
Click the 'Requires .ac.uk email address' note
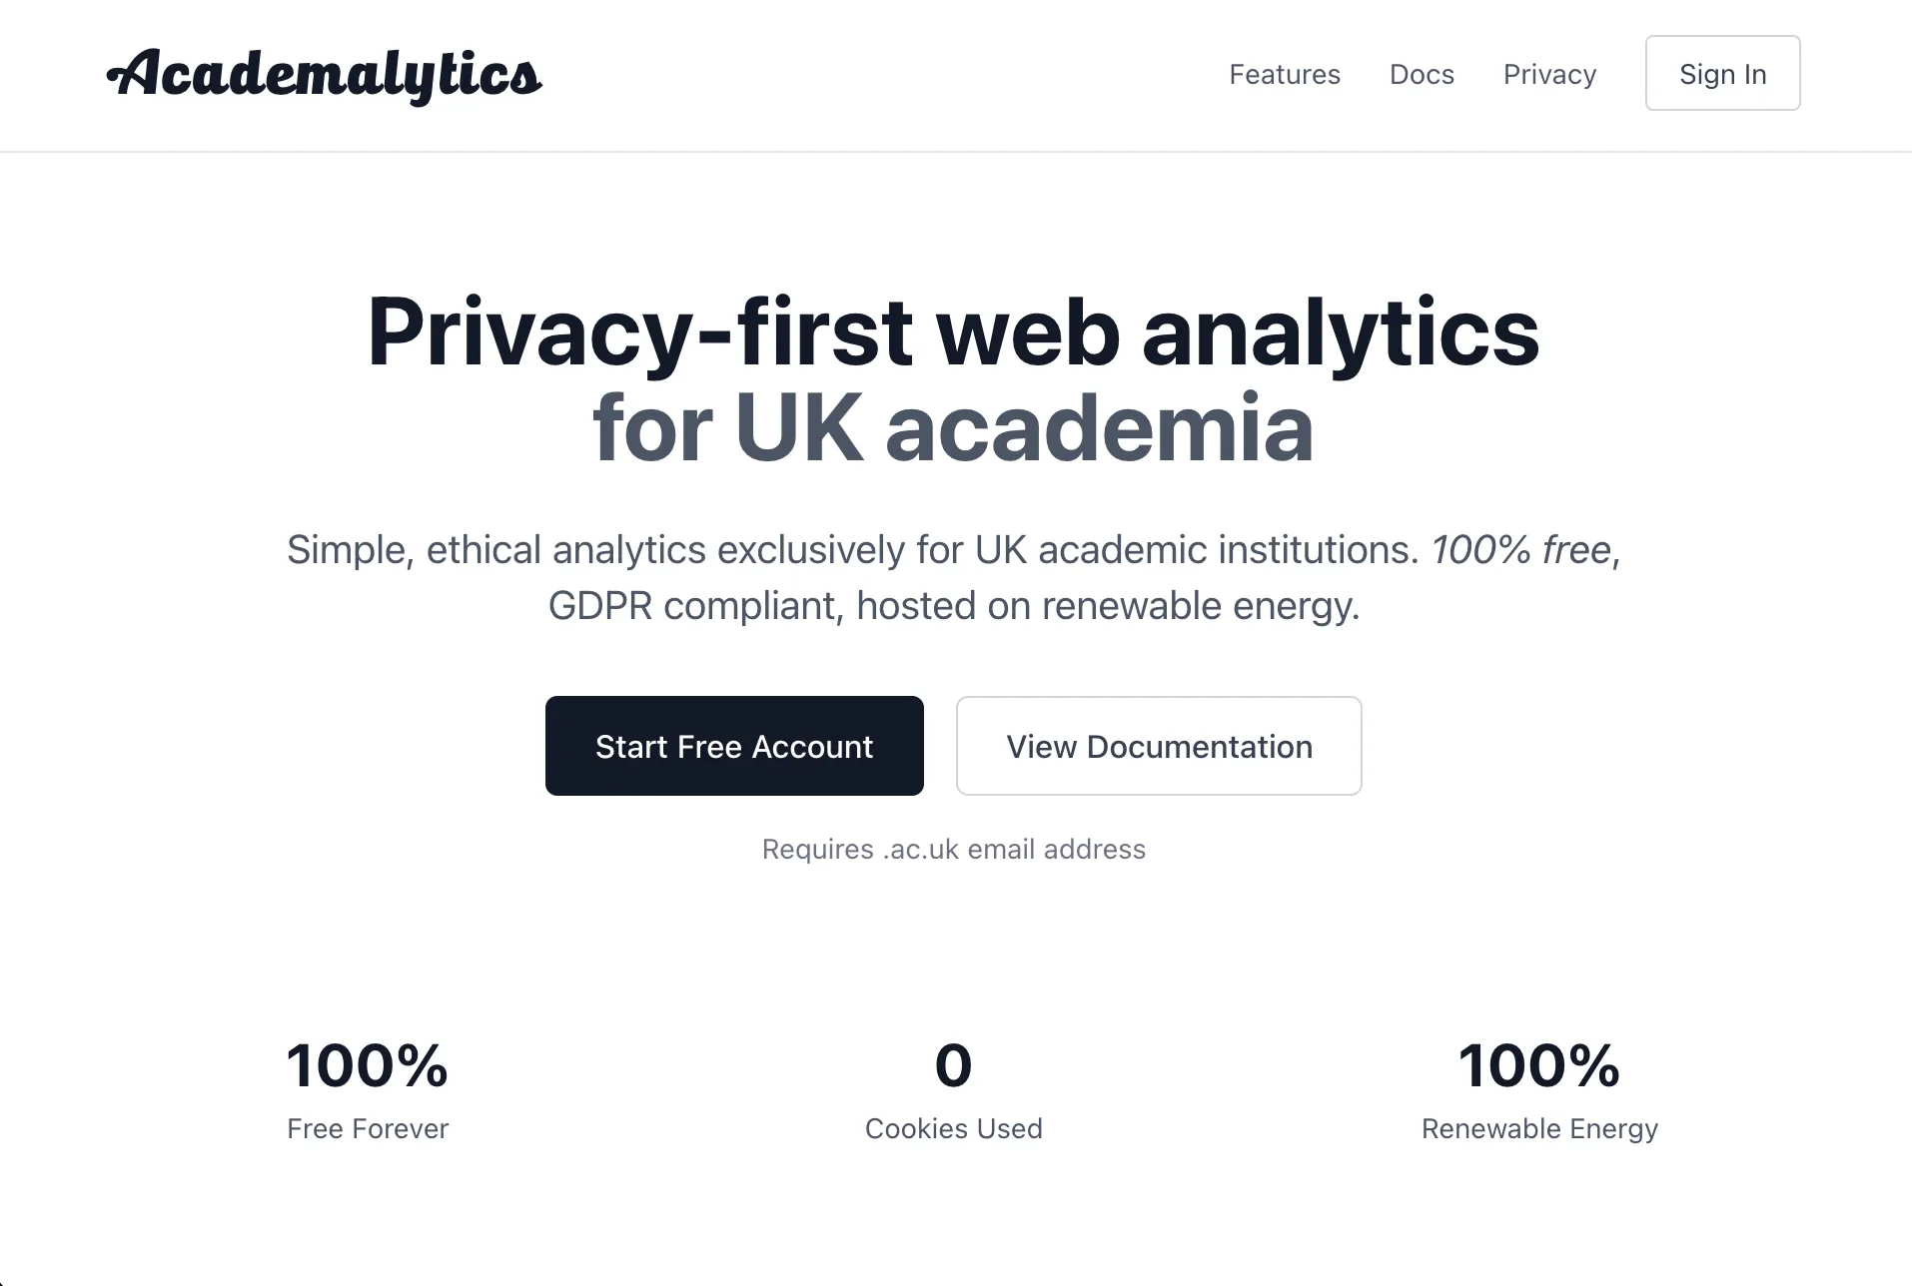[x=954, y=849]
